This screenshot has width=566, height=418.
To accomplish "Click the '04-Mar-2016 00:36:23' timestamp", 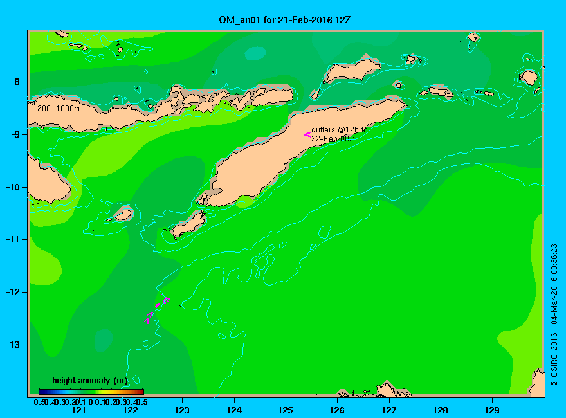I will [554, 284].
